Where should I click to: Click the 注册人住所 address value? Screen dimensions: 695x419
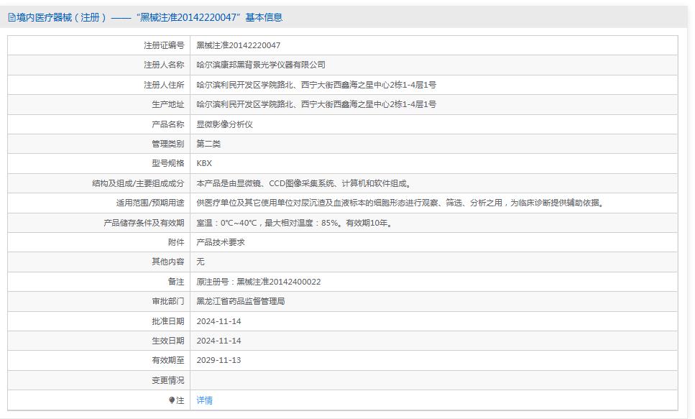click(316, 85)
